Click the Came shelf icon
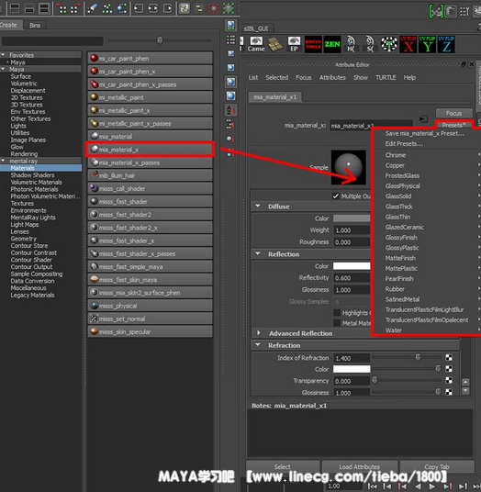This screenshot has width=481, height=492. click(256, 44)
